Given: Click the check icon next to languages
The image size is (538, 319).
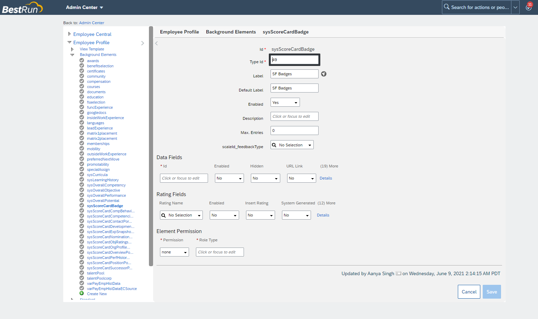Looking at the screenshot, I should (82, 123).
